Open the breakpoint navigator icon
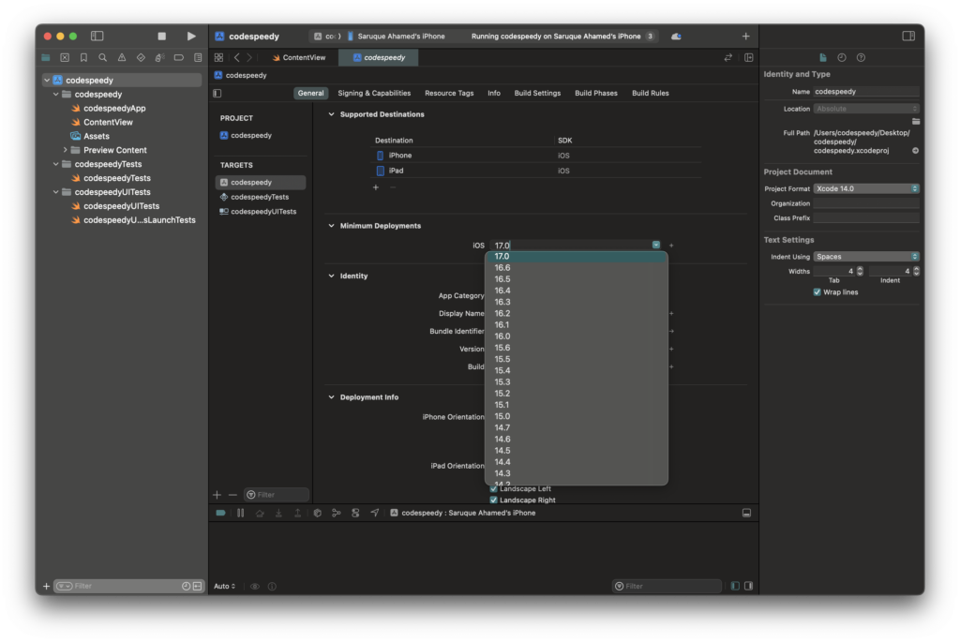Viewport: 960px width, 642px height. tap(179, 57)
